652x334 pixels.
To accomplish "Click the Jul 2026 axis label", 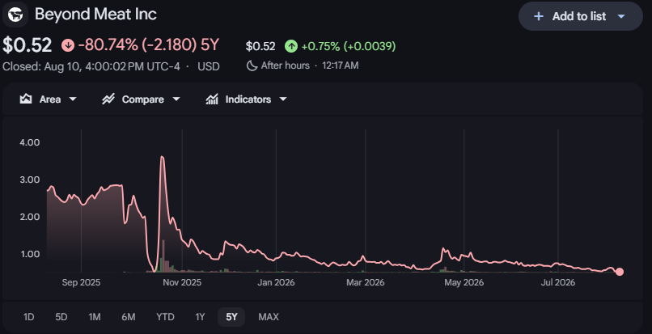I will click(558, 283).
